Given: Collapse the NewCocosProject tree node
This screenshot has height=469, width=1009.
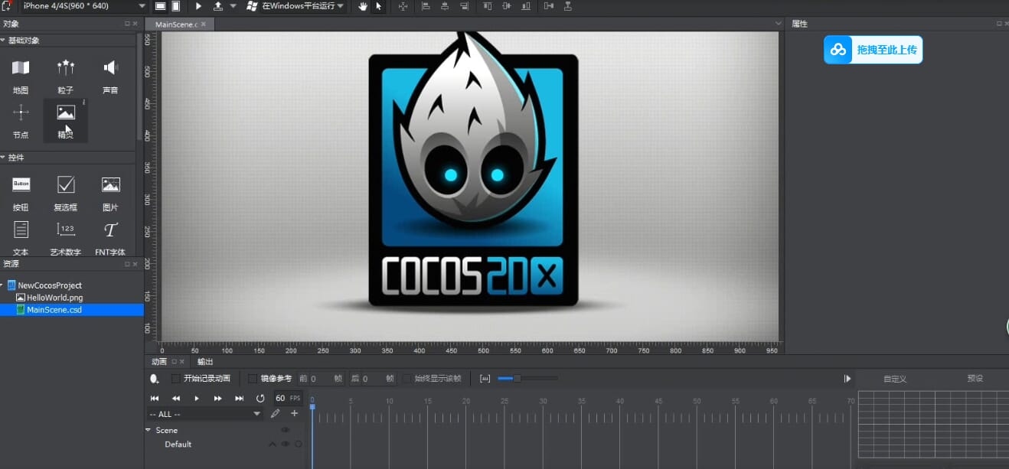Looking at the screenshot, I should tap(3, 285).
